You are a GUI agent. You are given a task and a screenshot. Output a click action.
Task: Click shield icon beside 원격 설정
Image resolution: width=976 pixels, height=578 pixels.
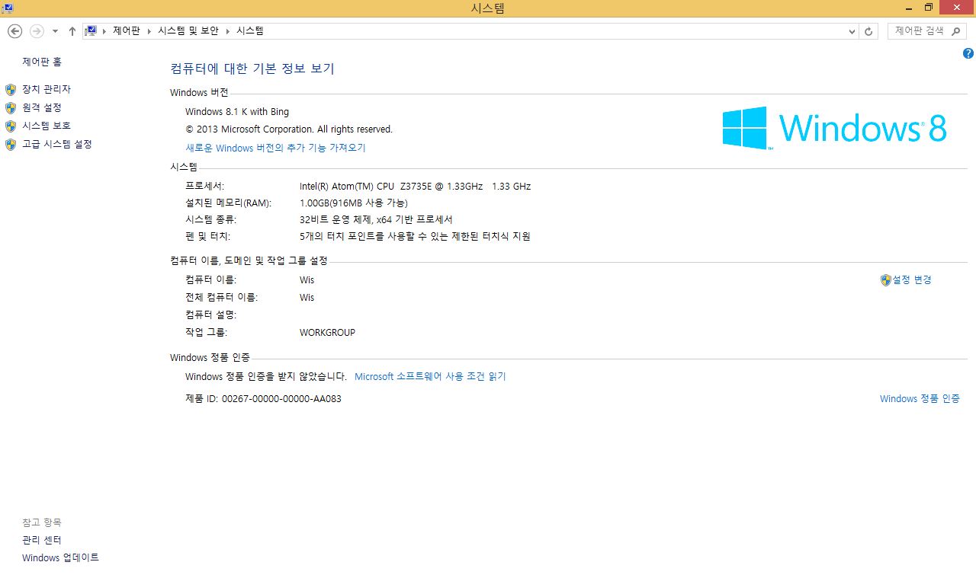tap(11, 108)
